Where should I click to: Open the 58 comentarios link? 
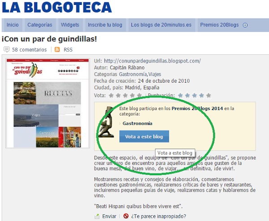tap(29, 49)
